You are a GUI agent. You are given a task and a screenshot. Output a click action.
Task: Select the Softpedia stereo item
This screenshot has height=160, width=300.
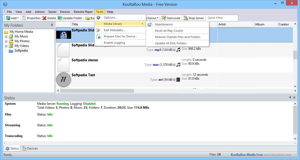(x=85, y=60)
